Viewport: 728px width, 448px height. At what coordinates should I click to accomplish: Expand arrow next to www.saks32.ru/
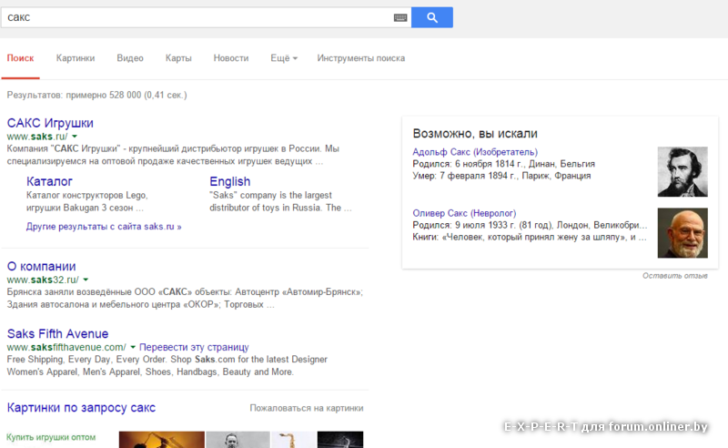click(x=86, y=280)
